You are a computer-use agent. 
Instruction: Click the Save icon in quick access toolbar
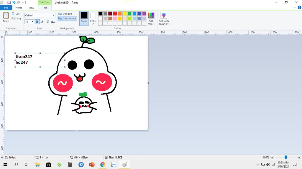9,2
